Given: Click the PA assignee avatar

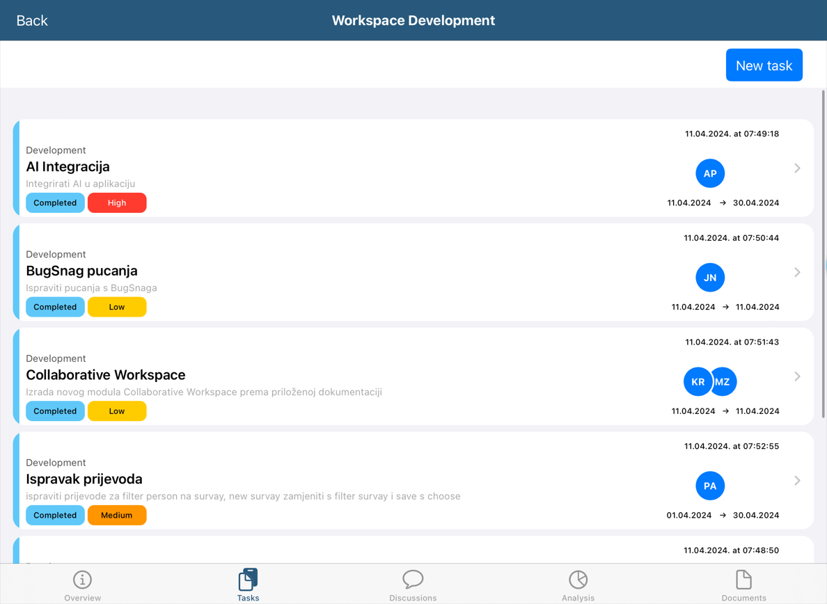Looking at the screenshot, I should pyautogui.click(x=710, y=486).
